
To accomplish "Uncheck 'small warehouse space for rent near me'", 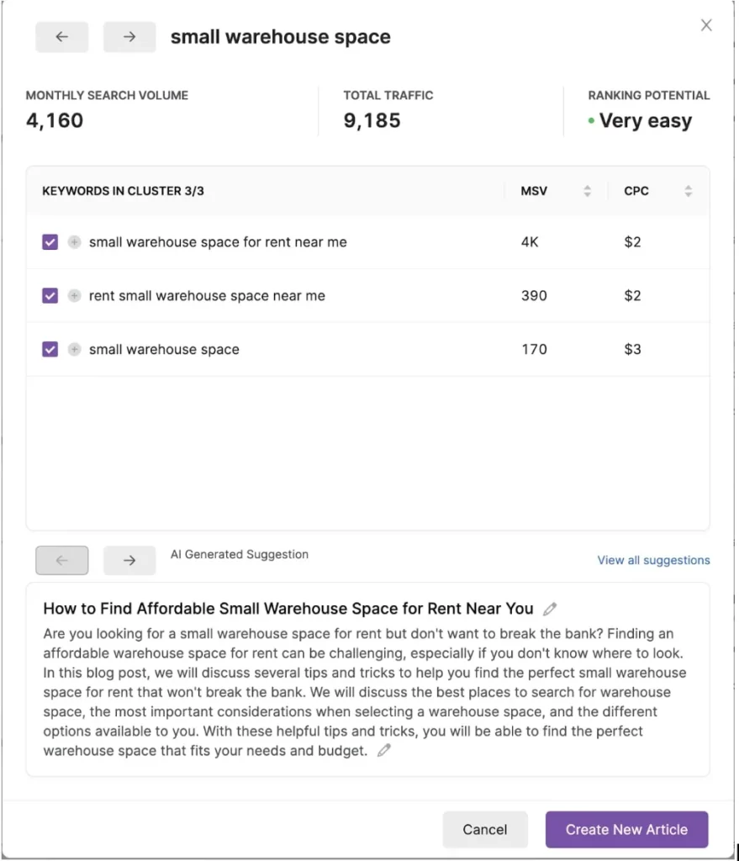I will coord(50,242).
